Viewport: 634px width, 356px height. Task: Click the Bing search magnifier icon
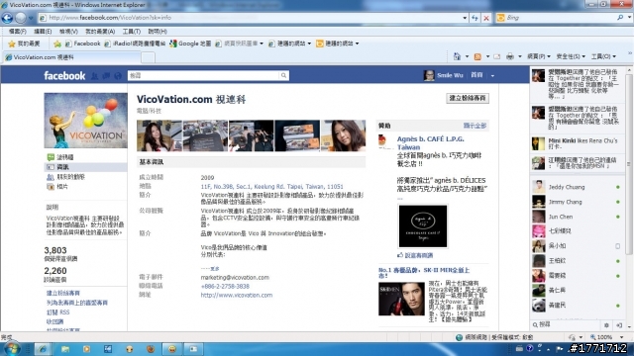(x=620, y=18)
